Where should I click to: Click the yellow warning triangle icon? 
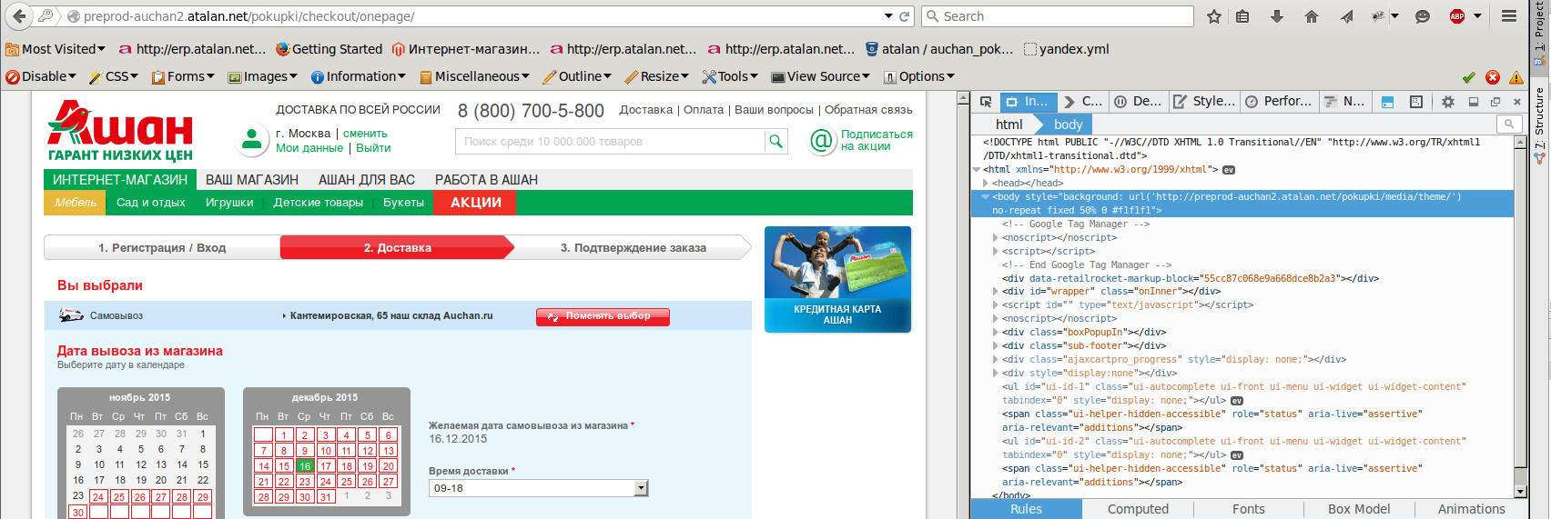(x=1516, y=77)
